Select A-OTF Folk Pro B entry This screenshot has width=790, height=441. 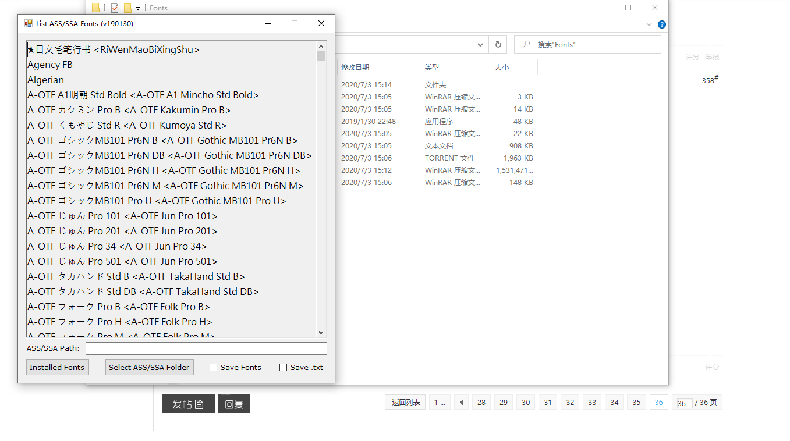(x=119, y=307)
